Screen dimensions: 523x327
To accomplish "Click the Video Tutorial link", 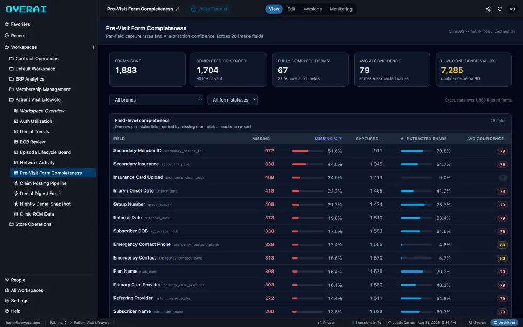I will pyautogui.click(x=209, y=9).
